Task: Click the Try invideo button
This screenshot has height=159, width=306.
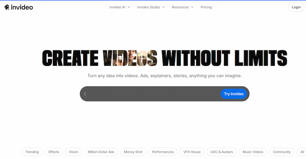Action: pyautogui.click(x=234, y=94)
